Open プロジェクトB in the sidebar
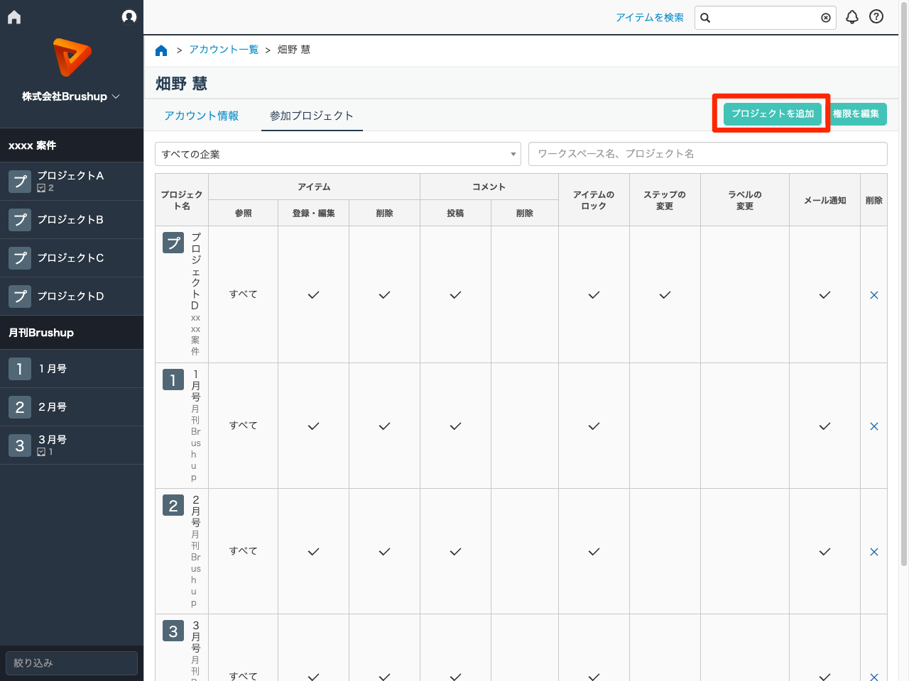Image resolution: width=909 pixels, height=681 pixels. point(72,220)
